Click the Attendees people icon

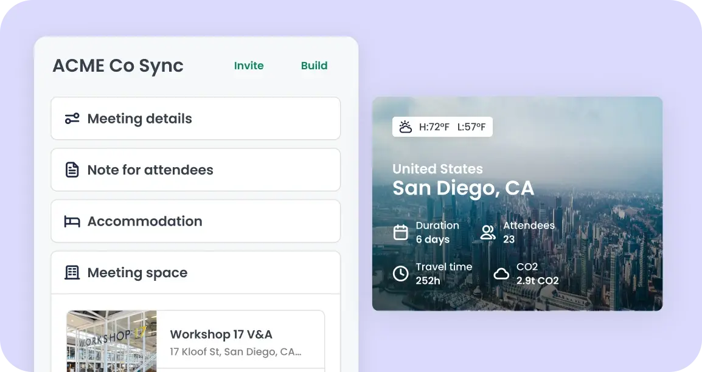488,232
